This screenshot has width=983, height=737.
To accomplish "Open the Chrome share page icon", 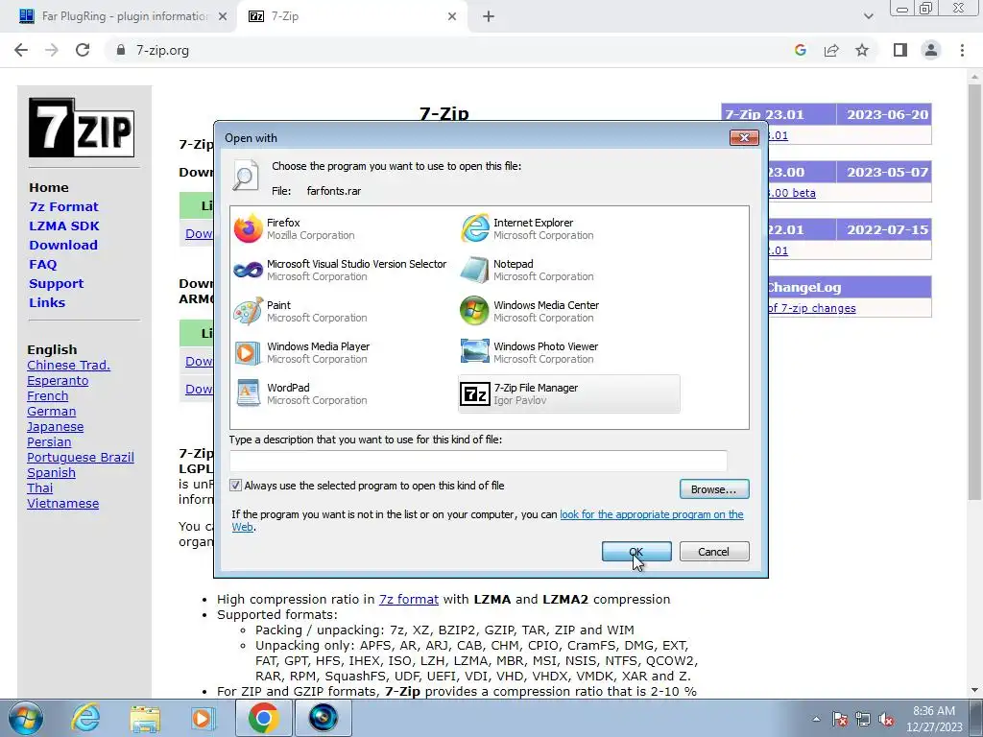I will (x=831, y=50).
